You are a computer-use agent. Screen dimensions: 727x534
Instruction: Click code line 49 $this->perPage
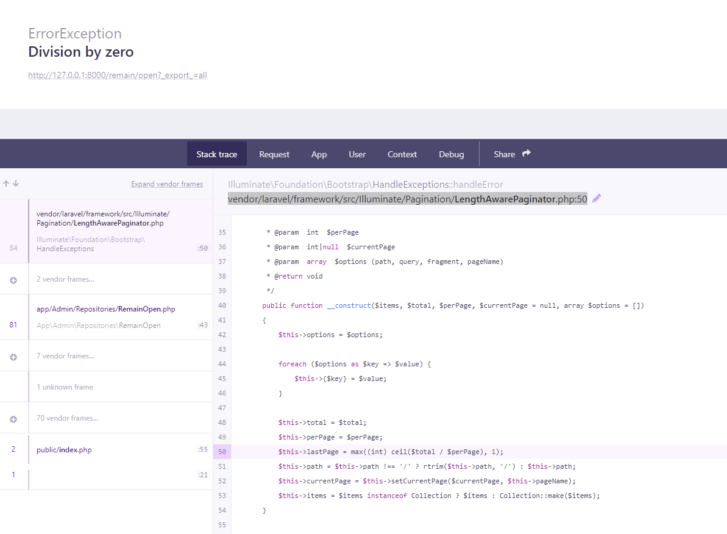coord(330,438)
